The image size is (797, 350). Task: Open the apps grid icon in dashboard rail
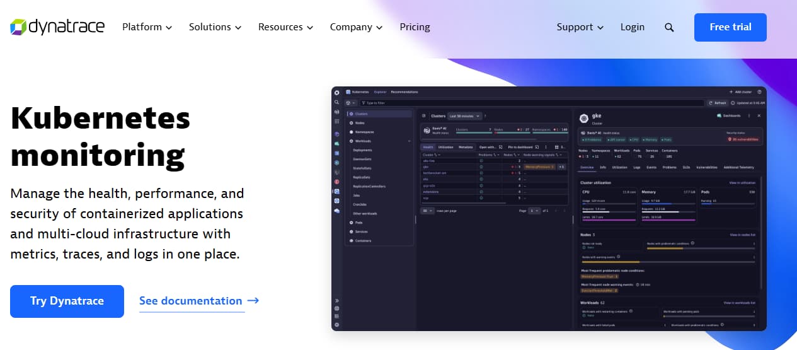pyautogui.click(x=337, y=121)
